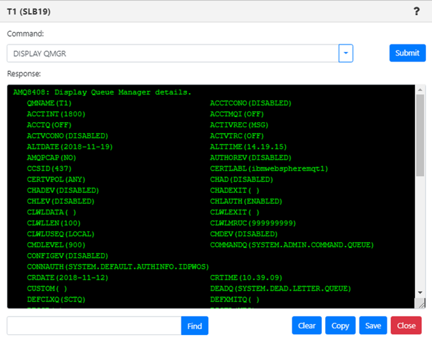Click the response scrollbar down arrow
Viewport: 432px width, 343px height.
click(x=420, y=293)
